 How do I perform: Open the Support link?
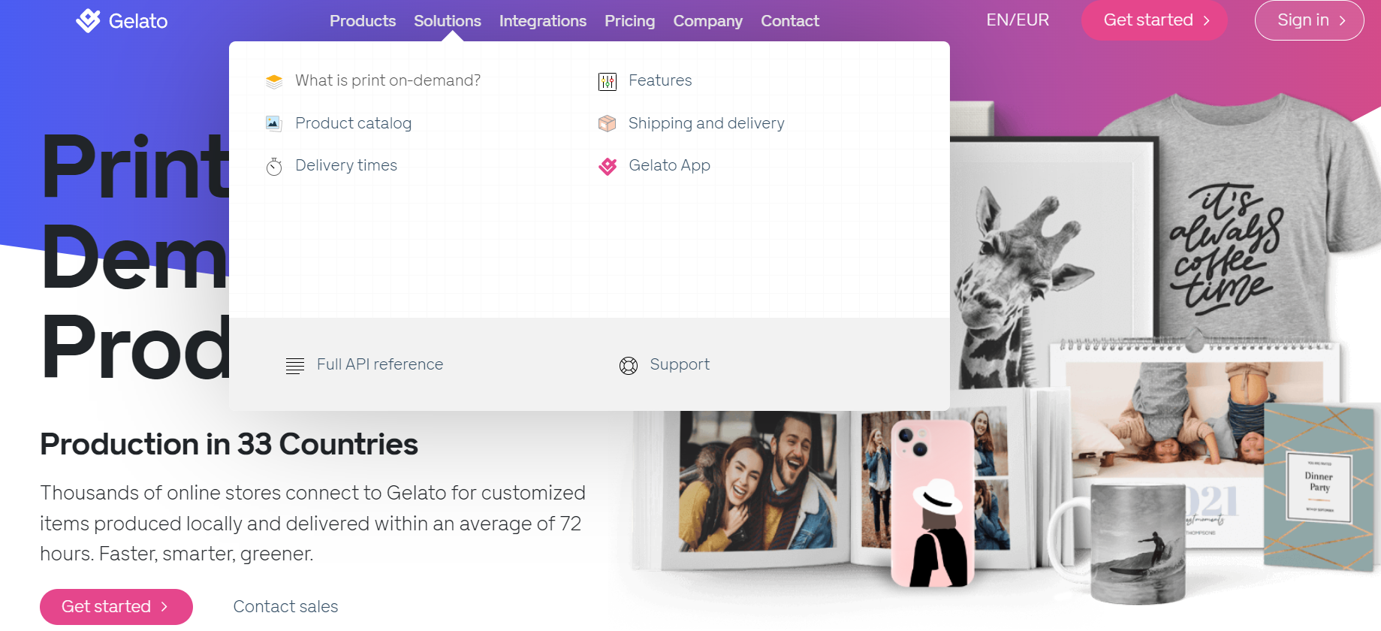pos(680,364)
